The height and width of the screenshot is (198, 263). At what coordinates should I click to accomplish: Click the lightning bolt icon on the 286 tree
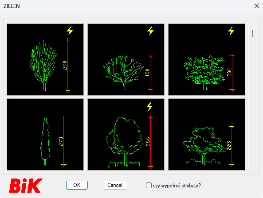tap(150, 106)
